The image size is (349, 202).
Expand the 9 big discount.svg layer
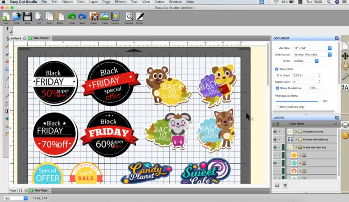click(x=296, y=131)
